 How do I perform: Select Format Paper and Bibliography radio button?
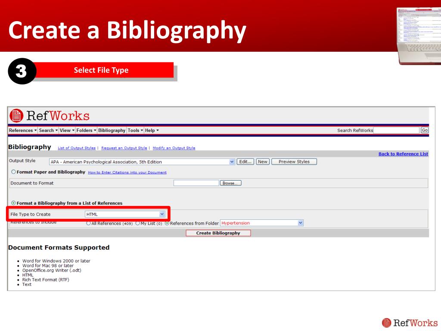[x=13, y=172]
